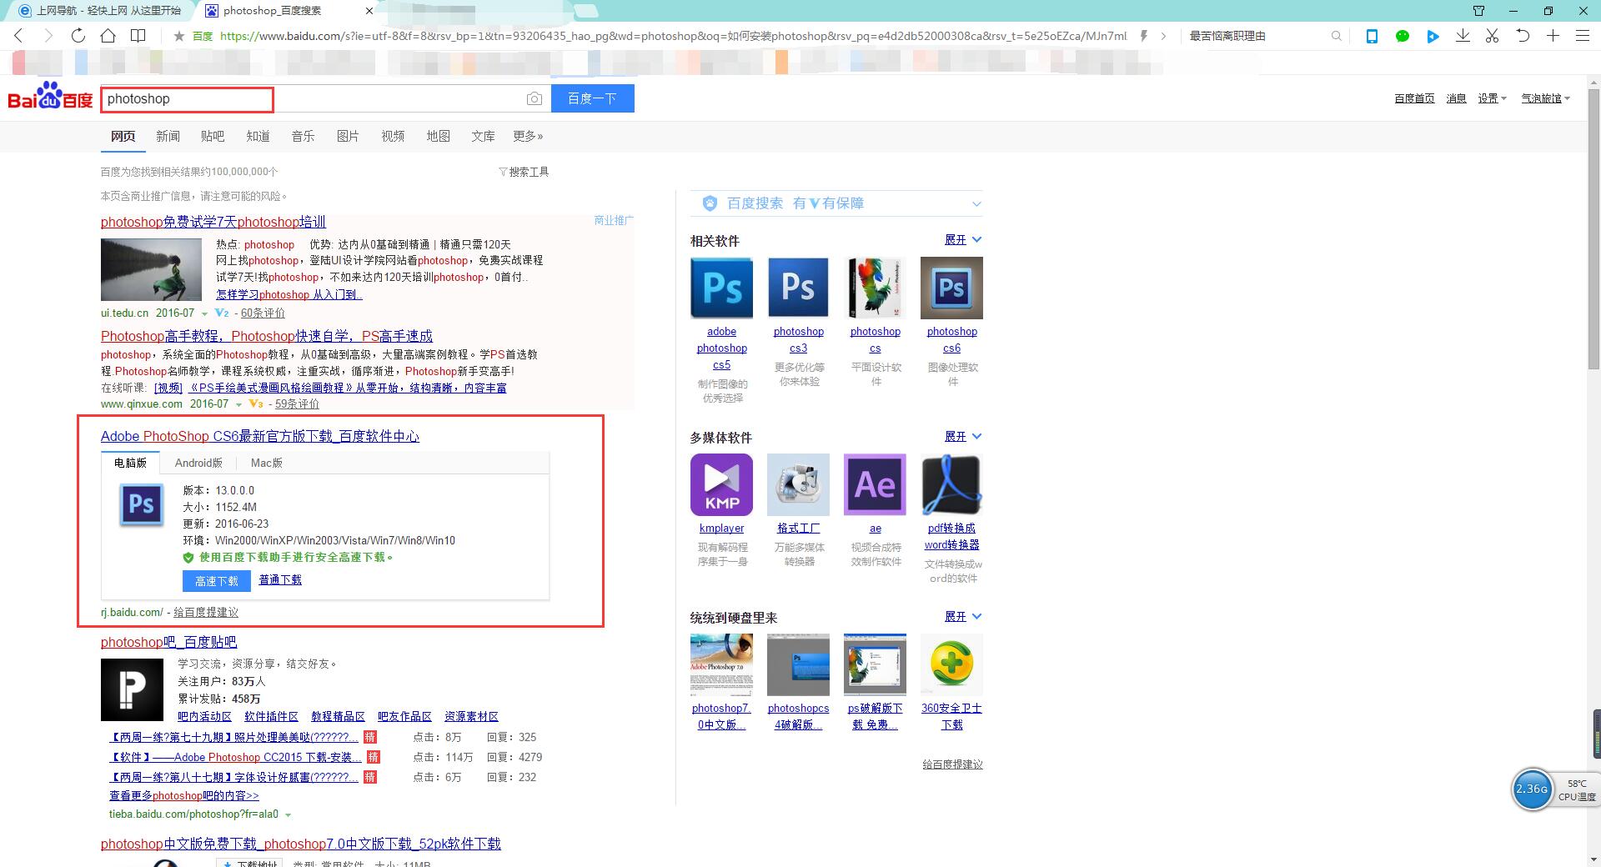Image resolution: width=1601 pixels, height=867 pixels.
Task: Click the browser address bar URL
Action: pyautogui.click(x=673, y=36)
